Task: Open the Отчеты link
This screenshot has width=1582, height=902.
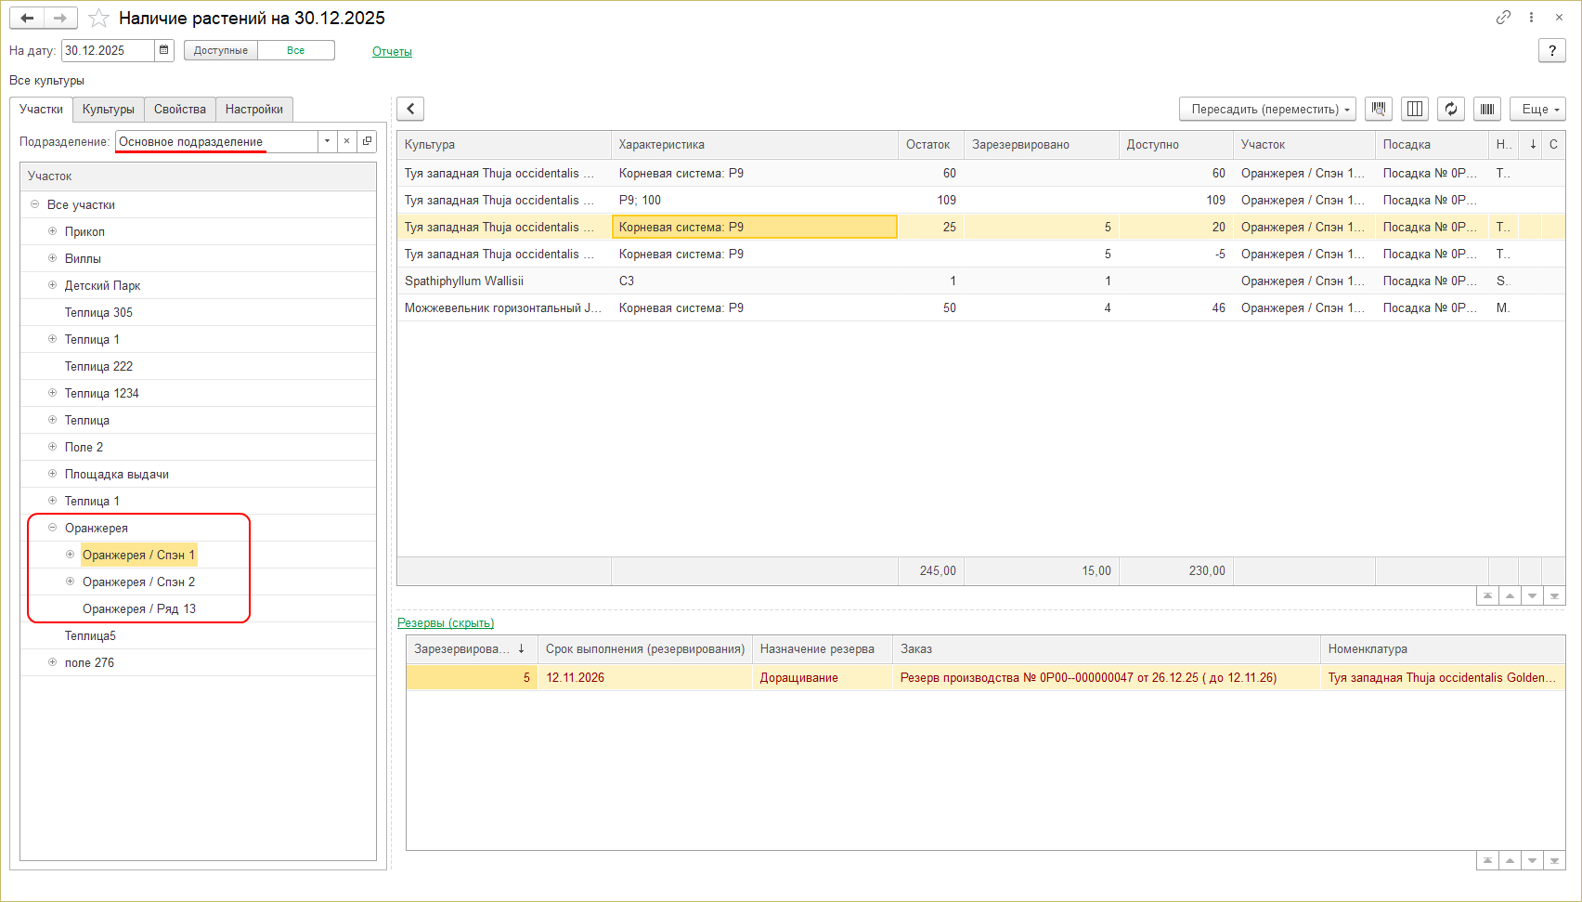Action: [392, 52]
